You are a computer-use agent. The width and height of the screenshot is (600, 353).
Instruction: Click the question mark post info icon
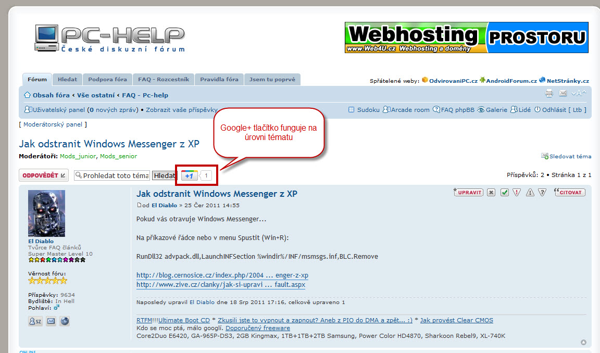tap(542, 193)
